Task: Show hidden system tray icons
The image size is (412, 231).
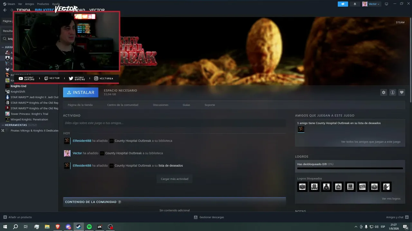Action: 356,227
